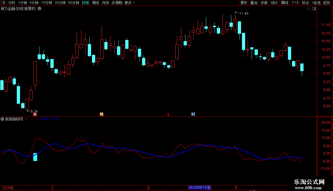Click the cyan signal bar in the indicator panel

(35, 157)
